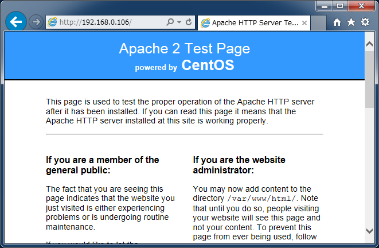Screen dimensions: 379x248
Task: Open Favorites with the star icon
Action: point(351,22)
